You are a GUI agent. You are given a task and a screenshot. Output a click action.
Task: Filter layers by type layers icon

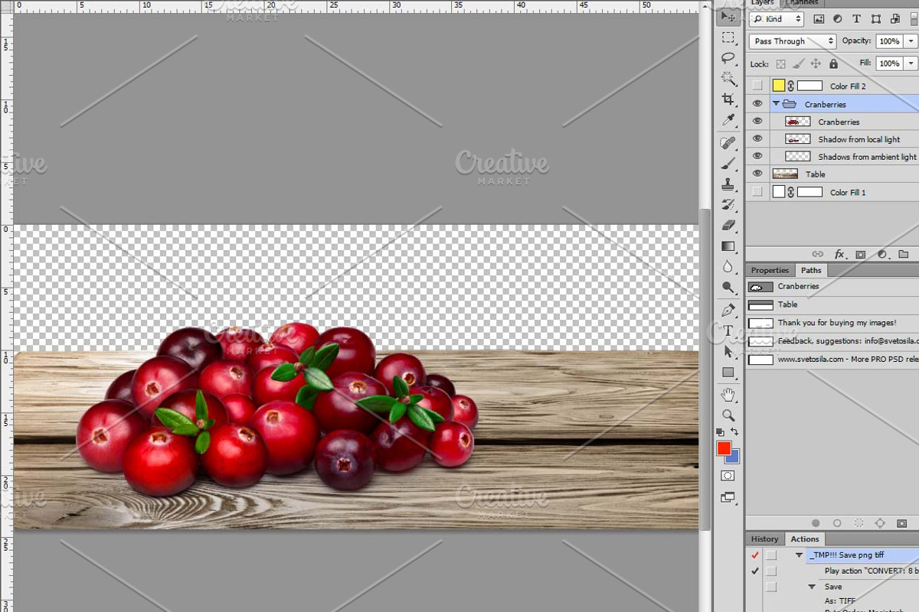pyautogui.click(x=856, y=19)
